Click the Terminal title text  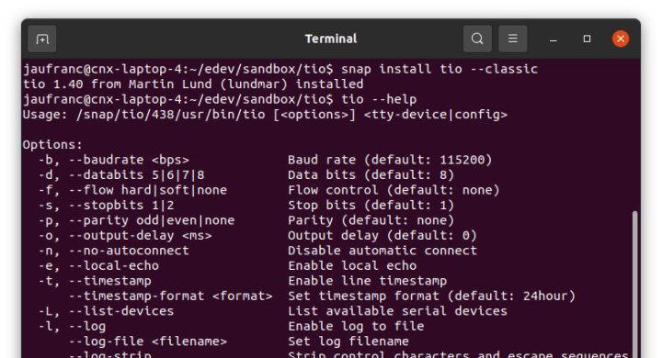coord(331,39)
